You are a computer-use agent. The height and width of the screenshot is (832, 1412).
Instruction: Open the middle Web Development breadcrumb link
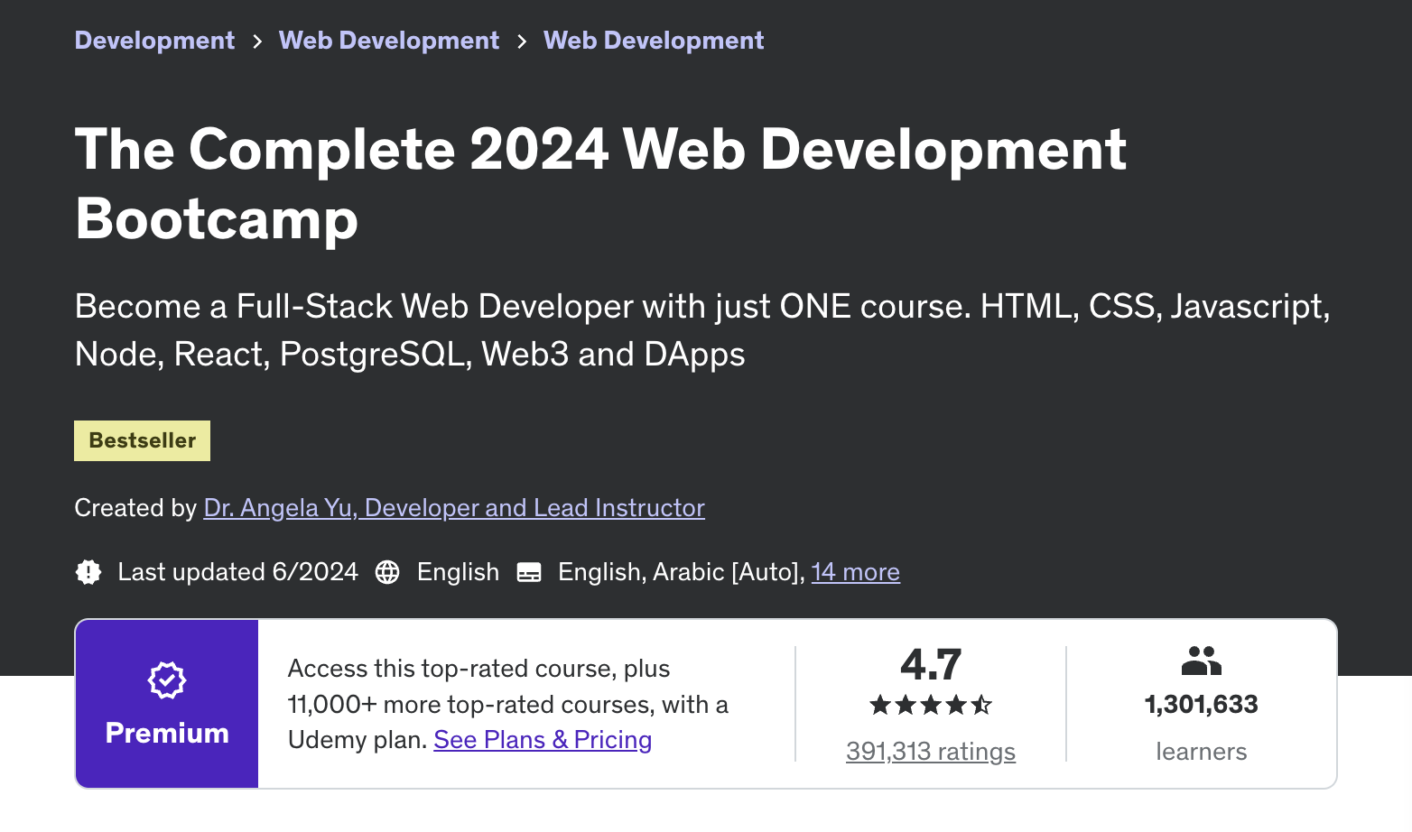[x=389, y=41]
